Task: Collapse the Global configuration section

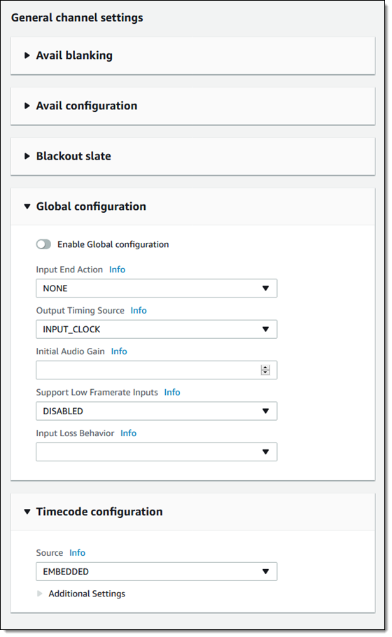Action: coord(192,206)
